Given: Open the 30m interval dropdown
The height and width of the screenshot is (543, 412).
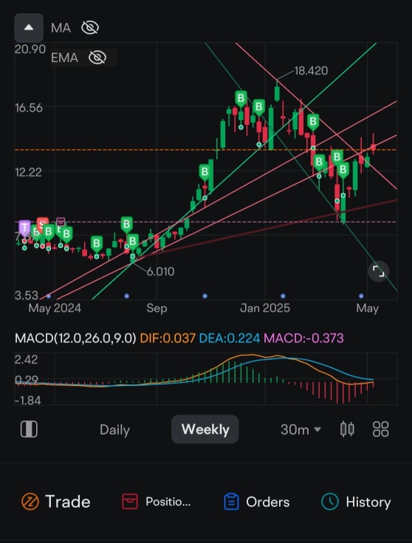Looking at the screenshot, I should [x=301, y=430].
